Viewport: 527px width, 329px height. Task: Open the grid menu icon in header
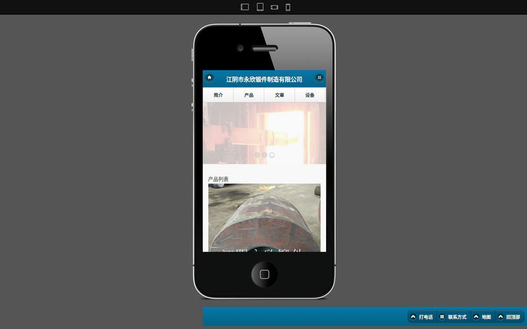319,78
